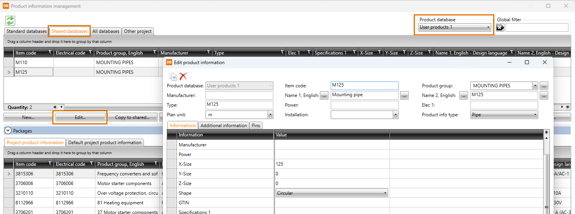575x214 pixels.
Task: Click the browse button beside Product group
Action: (544, 86)
